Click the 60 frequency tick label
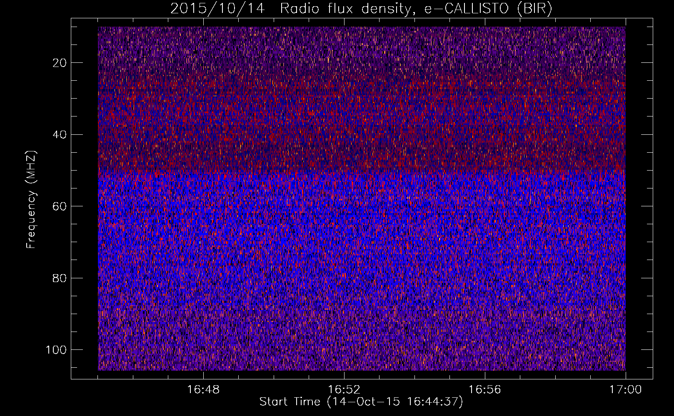The image size is (674, 416). [60, 206]
